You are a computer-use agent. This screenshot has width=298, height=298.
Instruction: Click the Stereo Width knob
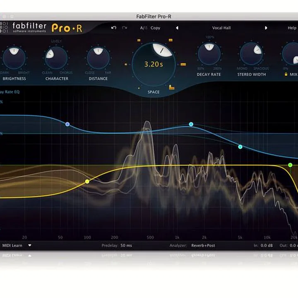(x=251, y=54)
